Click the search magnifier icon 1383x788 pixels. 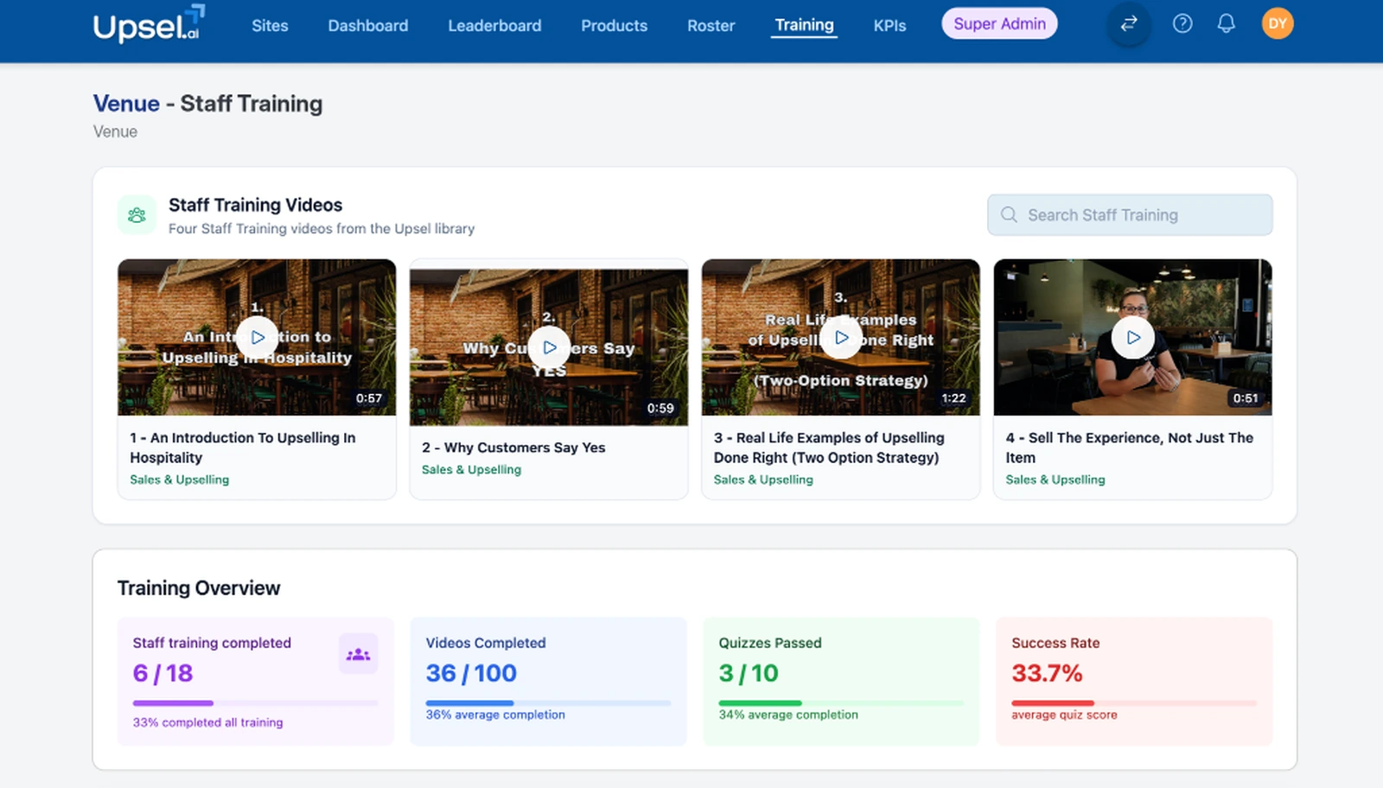click(1009, 215)
